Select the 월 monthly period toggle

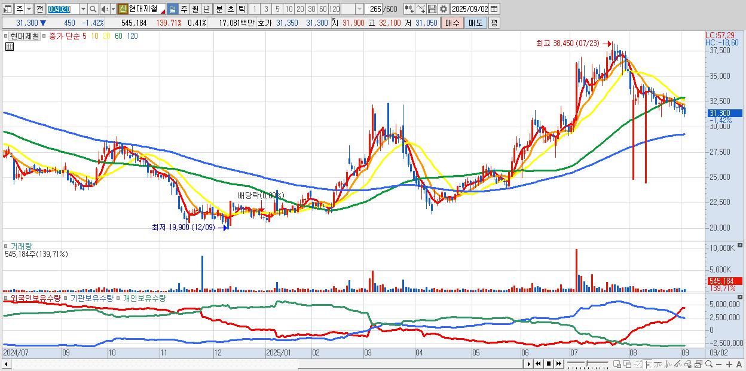[195, 9]
